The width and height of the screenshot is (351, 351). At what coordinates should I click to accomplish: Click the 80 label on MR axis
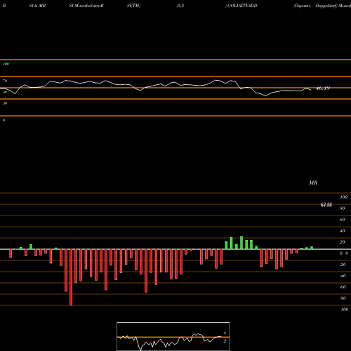(343, 208)
